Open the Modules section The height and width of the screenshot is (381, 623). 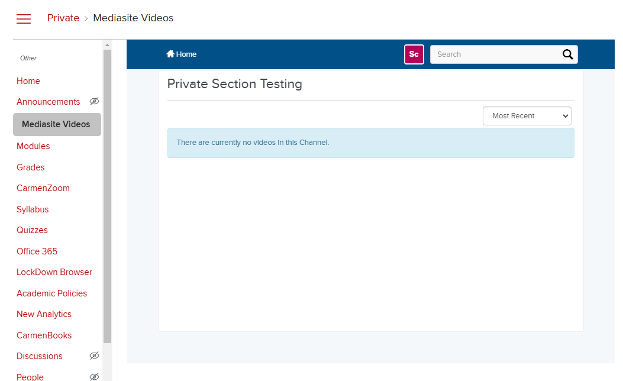pos(33,146)
